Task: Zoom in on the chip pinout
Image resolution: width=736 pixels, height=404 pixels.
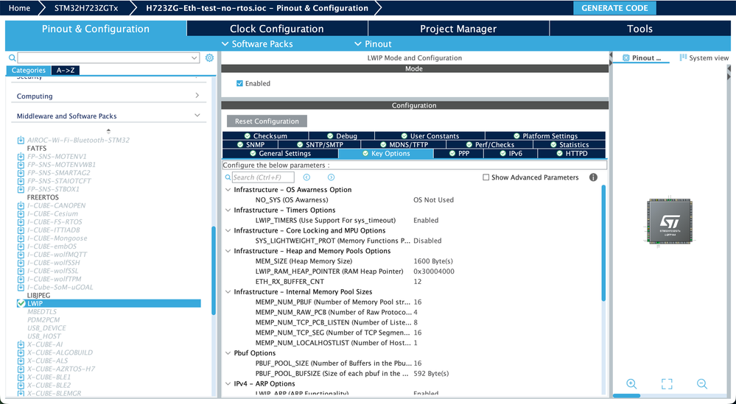Action: (x=632, y=384)
